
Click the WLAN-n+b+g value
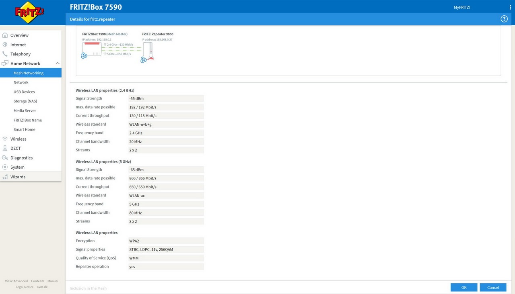pos(166,125)
